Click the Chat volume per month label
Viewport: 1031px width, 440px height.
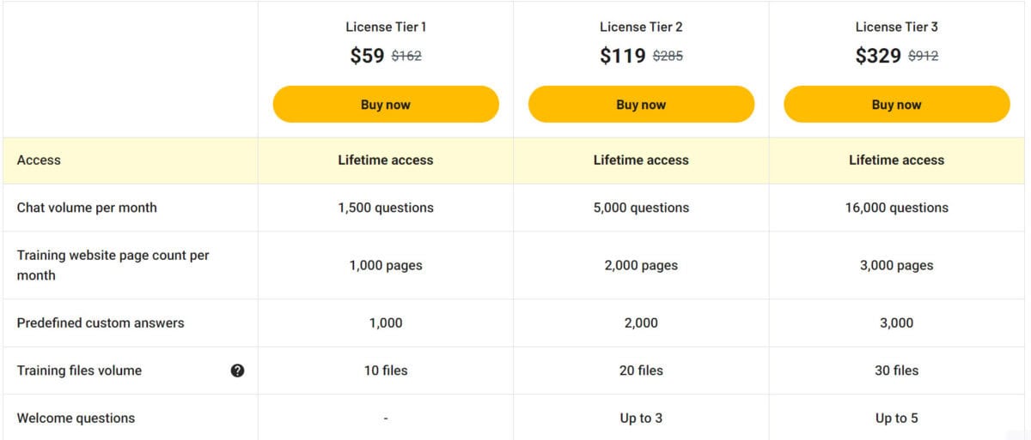click(87, 208)
